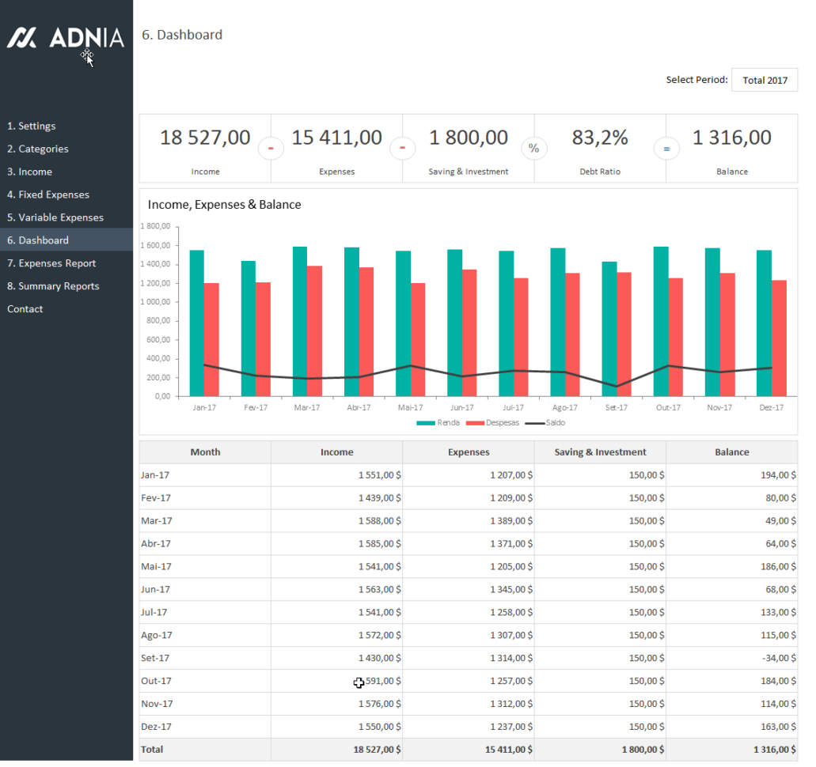The image size is (816, 767).
Task: Open the 8. Summary Reports page
Action: 53,285
